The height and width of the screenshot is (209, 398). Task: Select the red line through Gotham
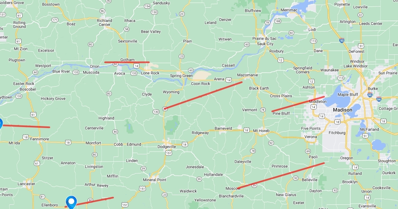coord(127,62)
